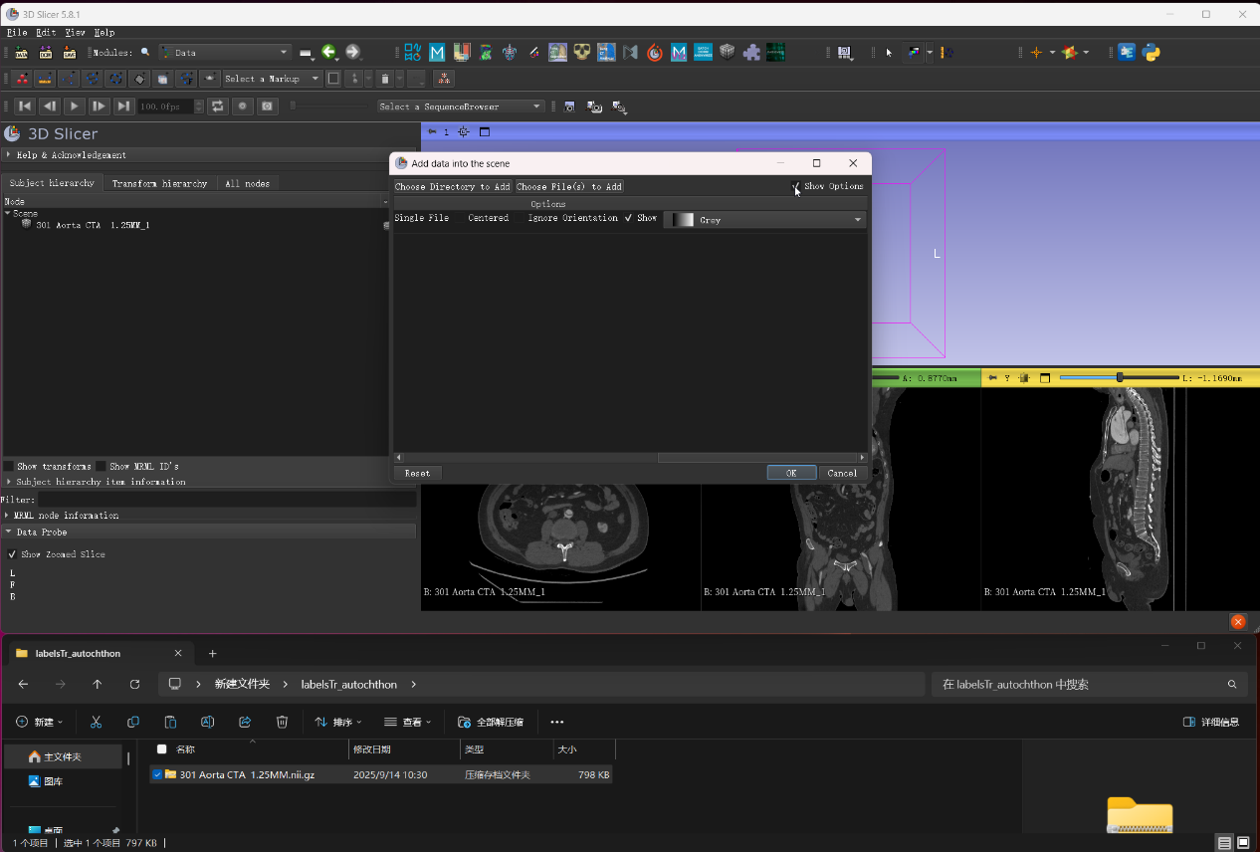This screenshot has width=1260, height=852.
Task: Click the delete markup trash icon
Action: coord(384,79)
